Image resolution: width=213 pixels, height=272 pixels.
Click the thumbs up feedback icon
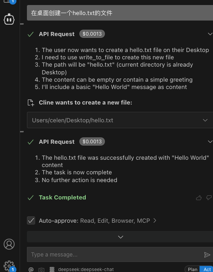click(199, 198)
